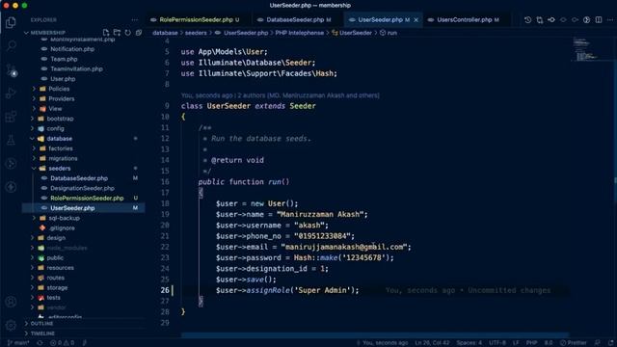Click the sync changes icon in status bar
The image size is (617, 347).
click(x=40, y=343)
